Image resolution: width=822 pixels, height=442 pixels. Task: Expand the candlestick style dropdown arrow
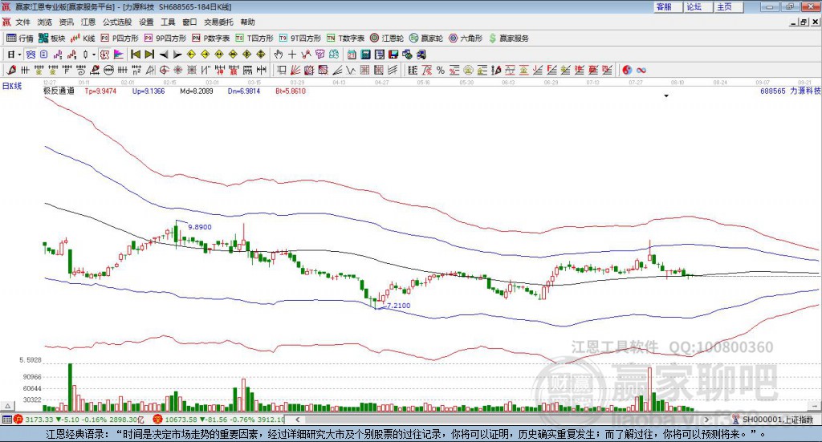click(x=94, y=55)
